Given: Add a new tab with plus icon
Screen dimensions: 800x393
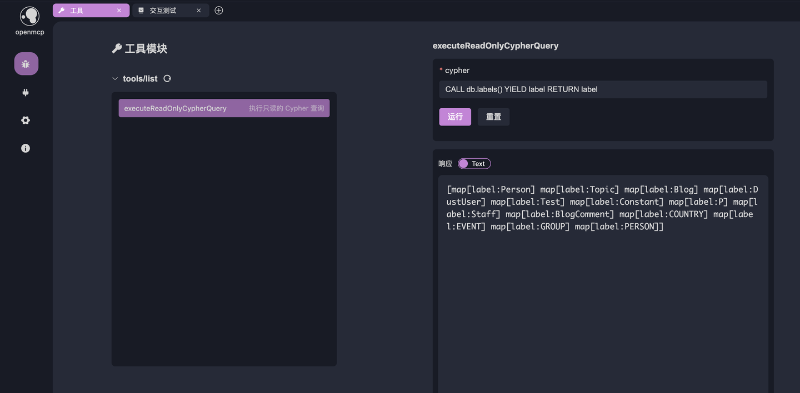Looking at the screenshot, I should (219, 10).
